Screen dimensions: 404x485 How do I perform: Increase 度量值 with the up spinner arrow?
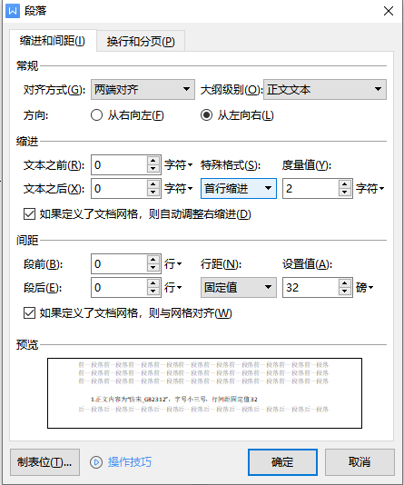[345, 184]
